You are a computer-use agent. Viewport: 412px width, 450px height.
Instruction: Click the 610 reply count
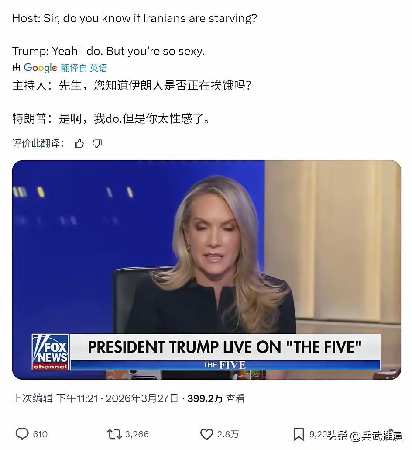click(40, 434)
